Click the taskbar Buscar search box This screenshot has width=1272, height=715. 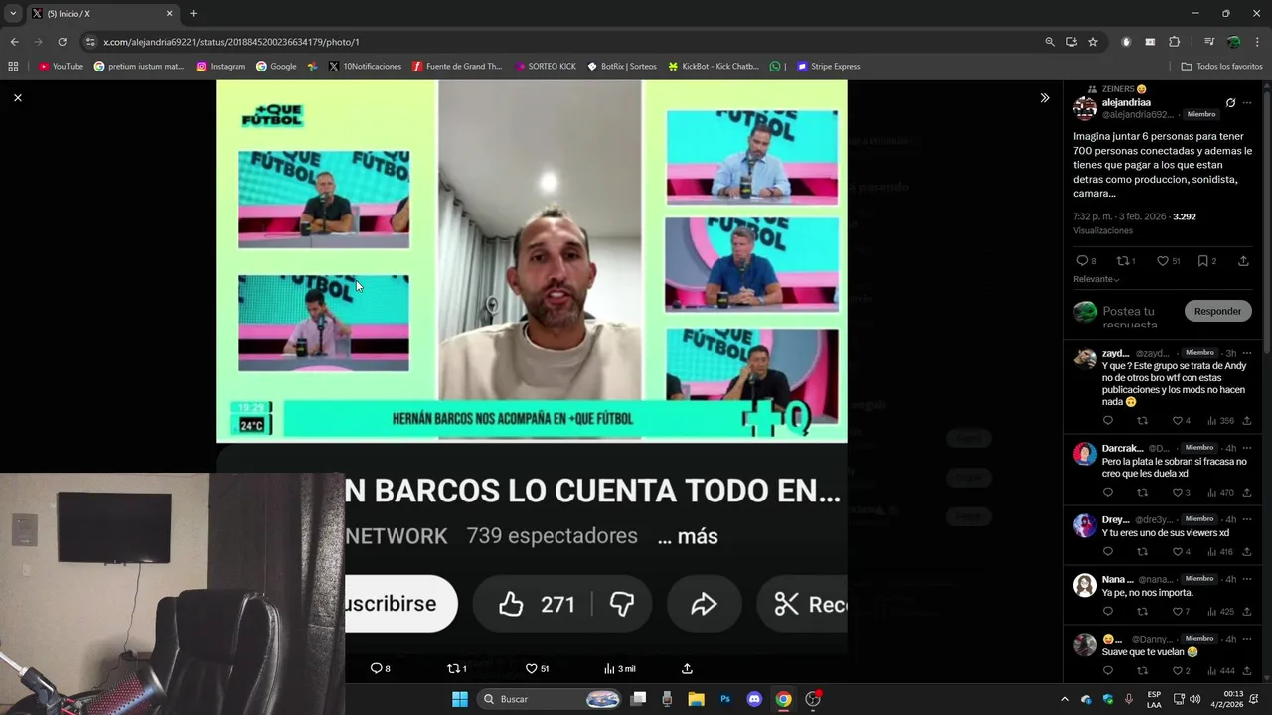pos(550,699)
